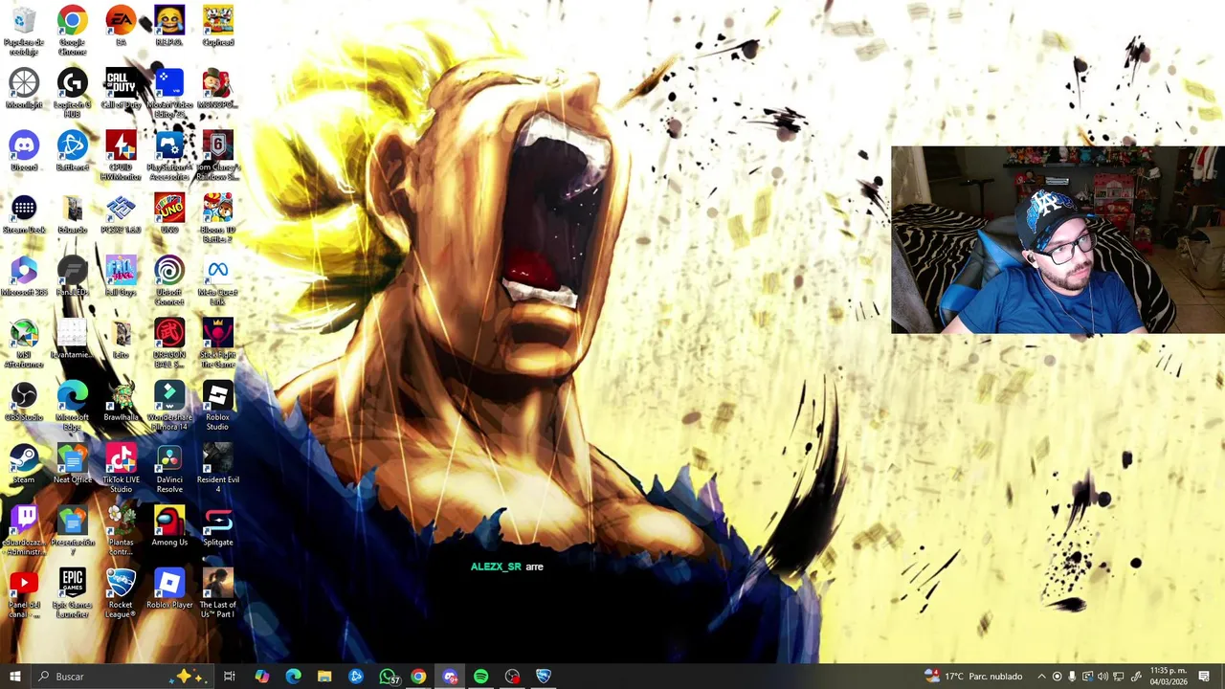Image resolution: width=1225 pixels, height=689 pixels.
Task: Launch the MONOPOLY game shortcut
Action: (218, 88)
